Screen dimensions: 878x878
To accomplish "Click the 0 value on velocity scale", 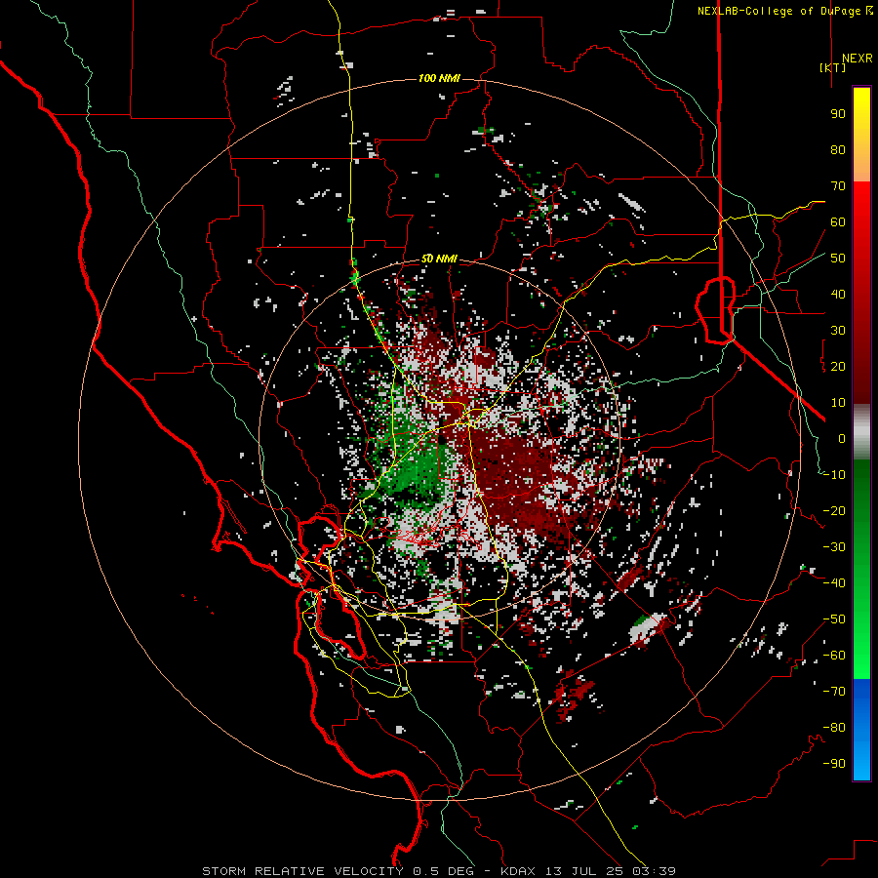I will tap(842, 439).
